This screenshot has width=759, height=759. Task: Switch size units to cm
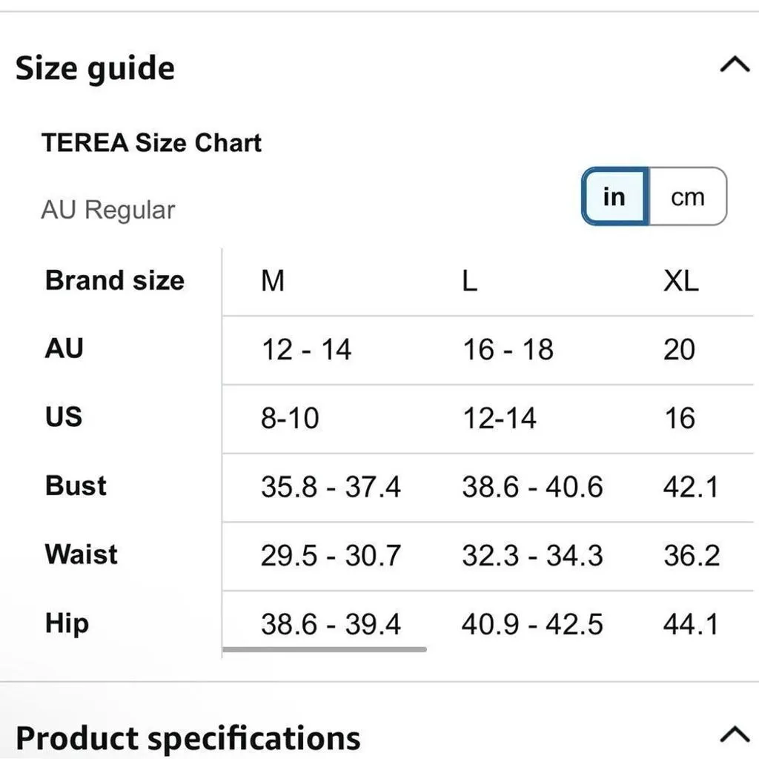pyautogui.click(x=687, y=196)
